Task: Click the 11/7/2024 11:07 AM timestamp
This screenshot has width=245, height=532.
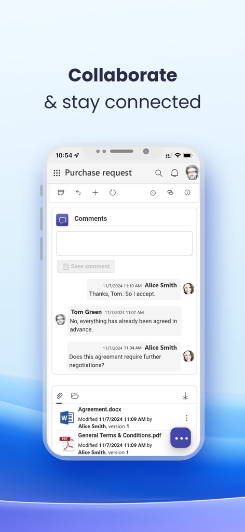Action: 124,312
